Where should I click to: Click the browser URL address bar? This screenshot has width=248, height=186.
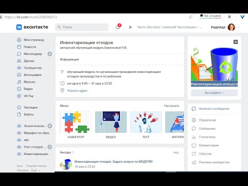(30, 17)
